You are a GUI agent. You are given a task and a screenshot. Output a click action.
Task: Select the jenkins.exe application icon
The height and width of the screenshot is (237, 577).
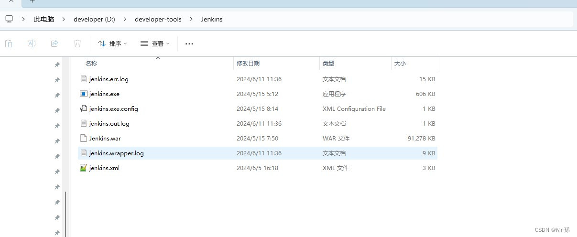[84, 94]
